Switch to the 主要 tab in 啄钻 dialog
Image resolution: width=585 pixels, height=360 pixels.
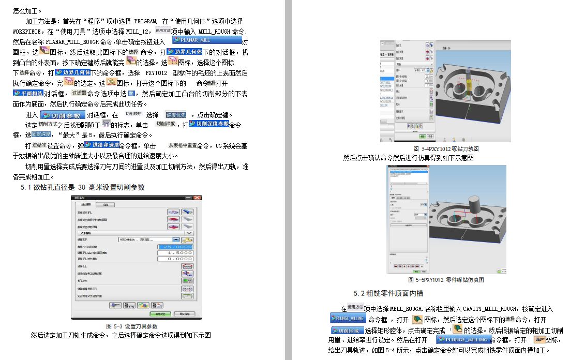85,204
